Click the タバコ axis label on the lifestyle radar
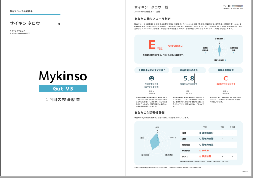This screenshot has width=253, height=178. [x=173, y=138]
